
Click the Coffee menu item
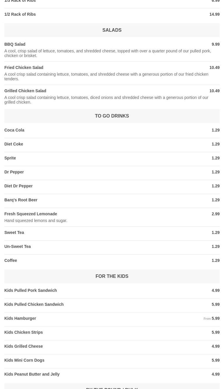point(11,260)
